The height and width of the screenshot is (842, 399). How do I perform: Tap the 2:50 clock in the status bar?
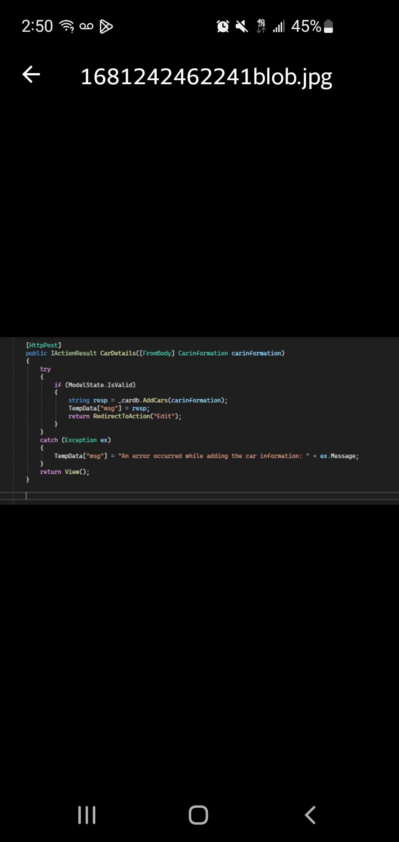(x=37, y=26)
